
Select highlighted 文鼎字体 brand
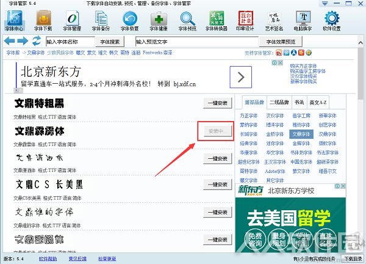[301, 134]
